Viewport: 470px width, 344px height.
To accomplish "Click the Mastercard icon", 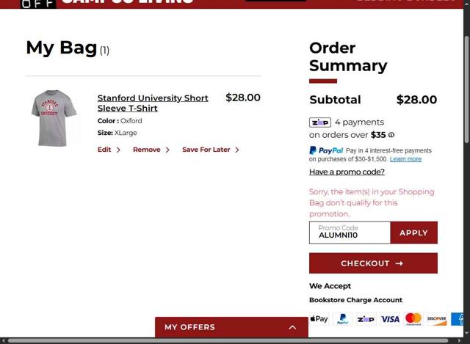I will (413, 319).
